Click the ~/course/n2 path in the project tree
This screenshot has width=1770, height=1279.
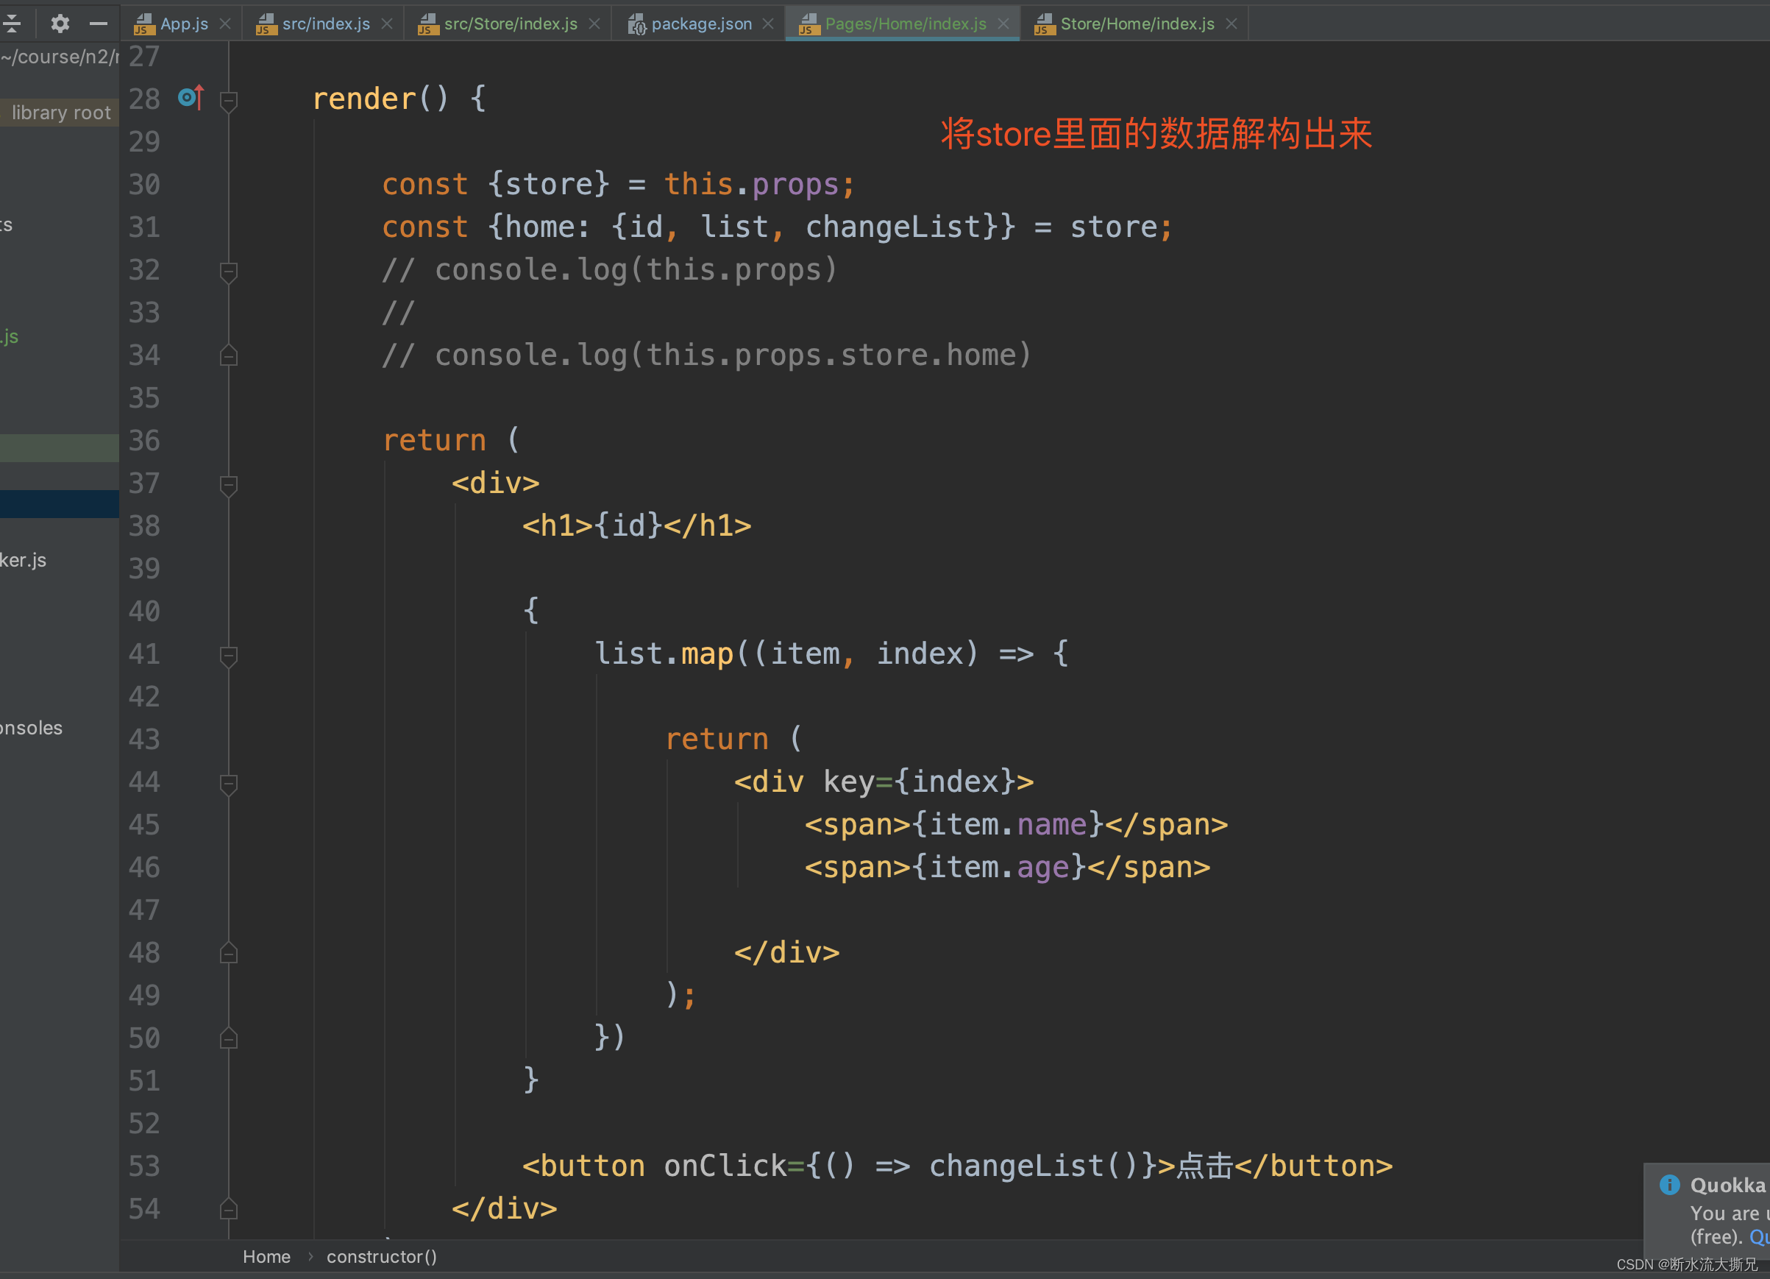click(60, 57)
